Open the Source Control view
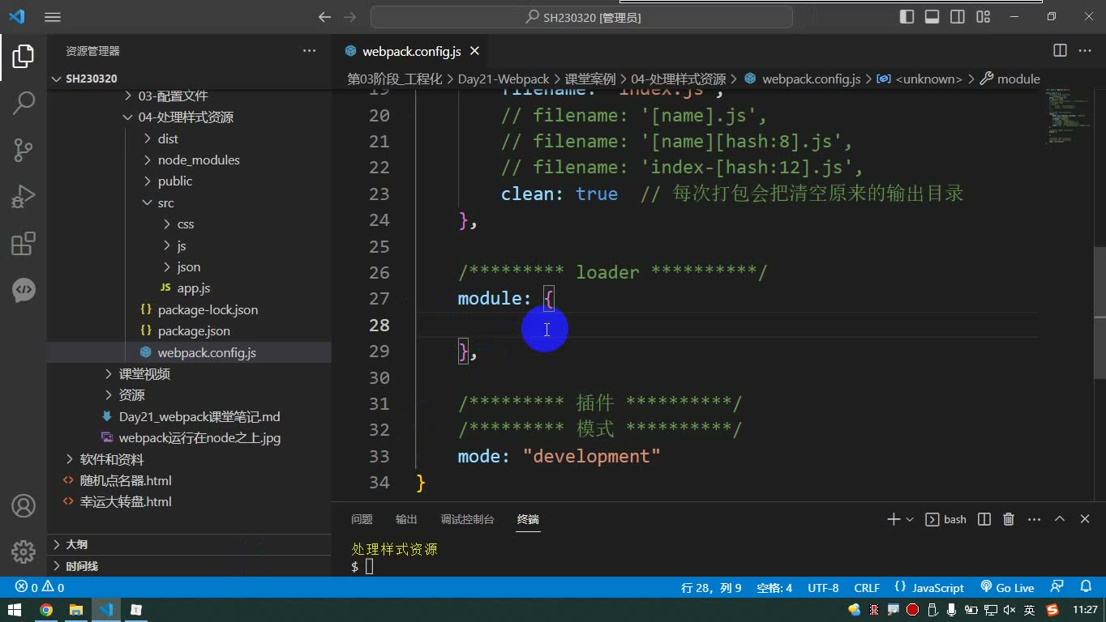 [24, 150]
